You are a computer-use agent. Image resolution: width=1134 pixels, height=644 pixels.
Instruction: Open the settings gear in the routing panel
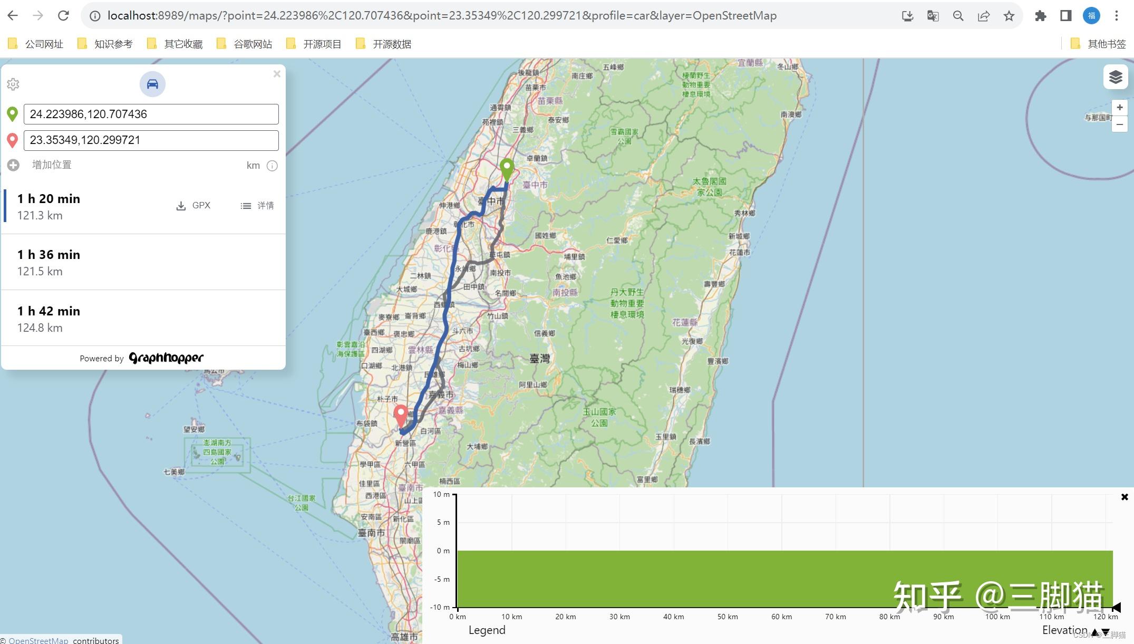pos(13,84)
